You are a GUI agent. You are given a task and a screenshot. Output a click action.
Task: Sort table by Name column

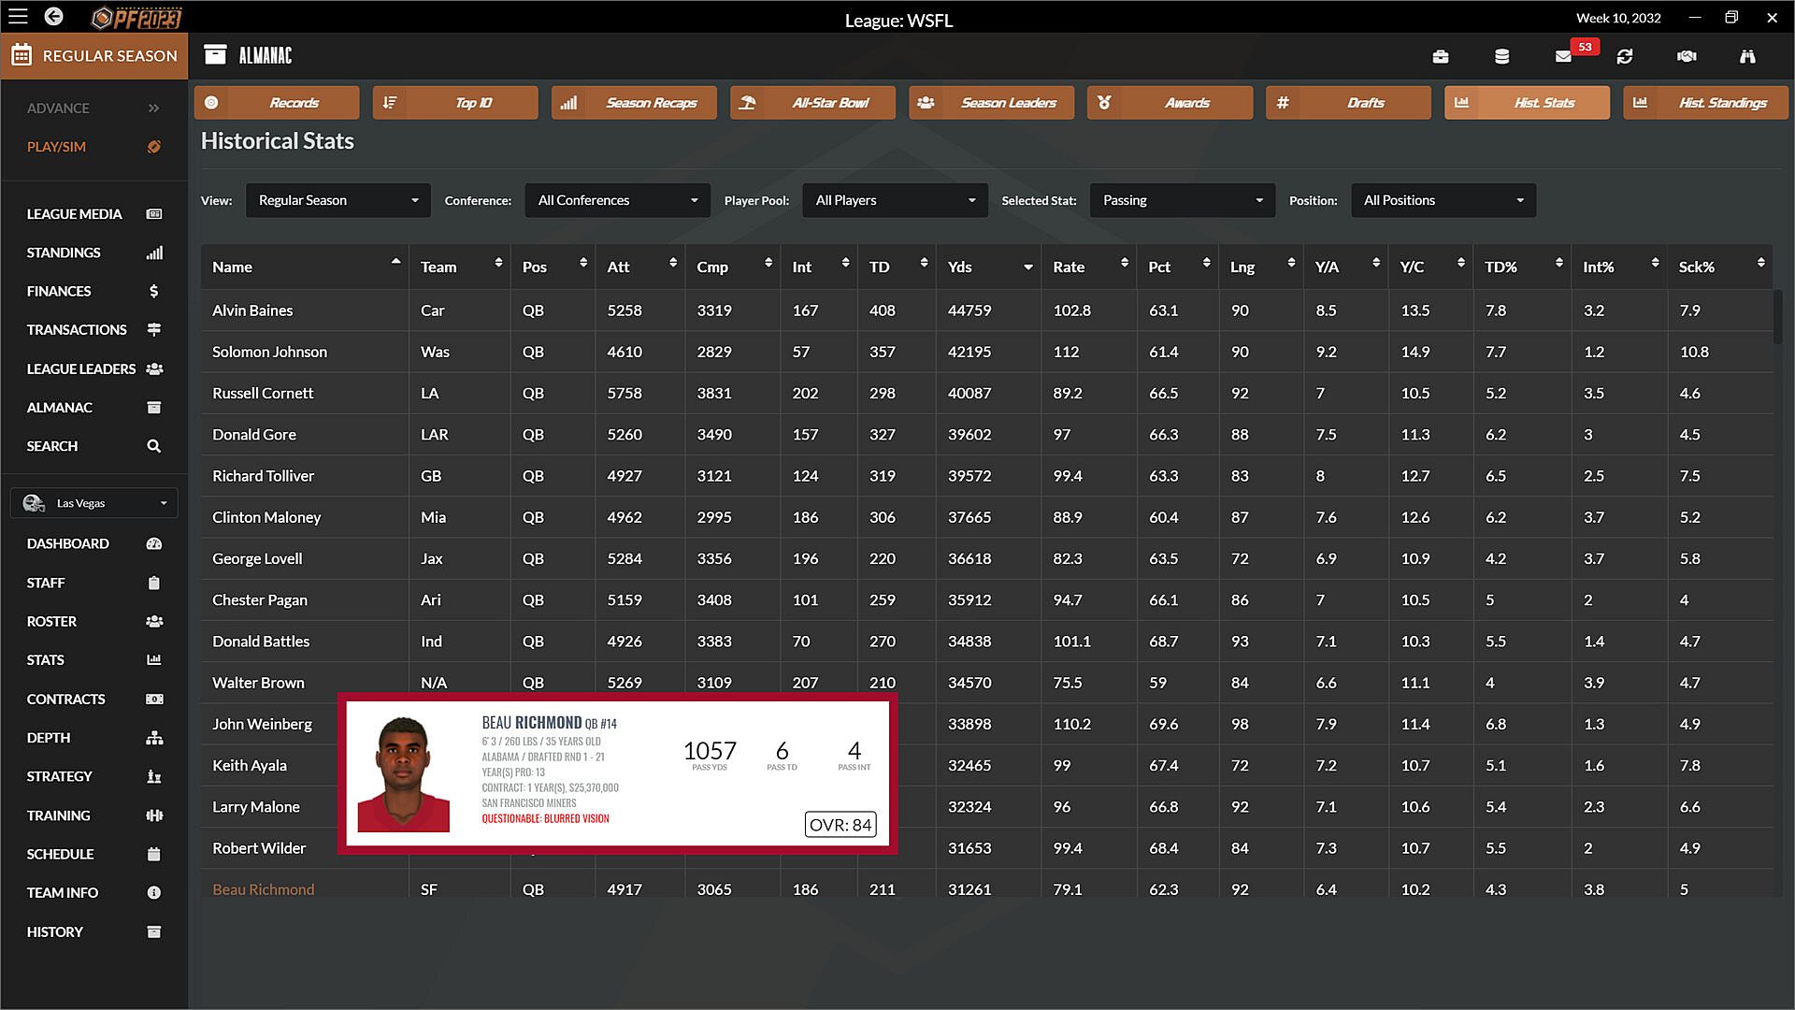coord(304,267)
